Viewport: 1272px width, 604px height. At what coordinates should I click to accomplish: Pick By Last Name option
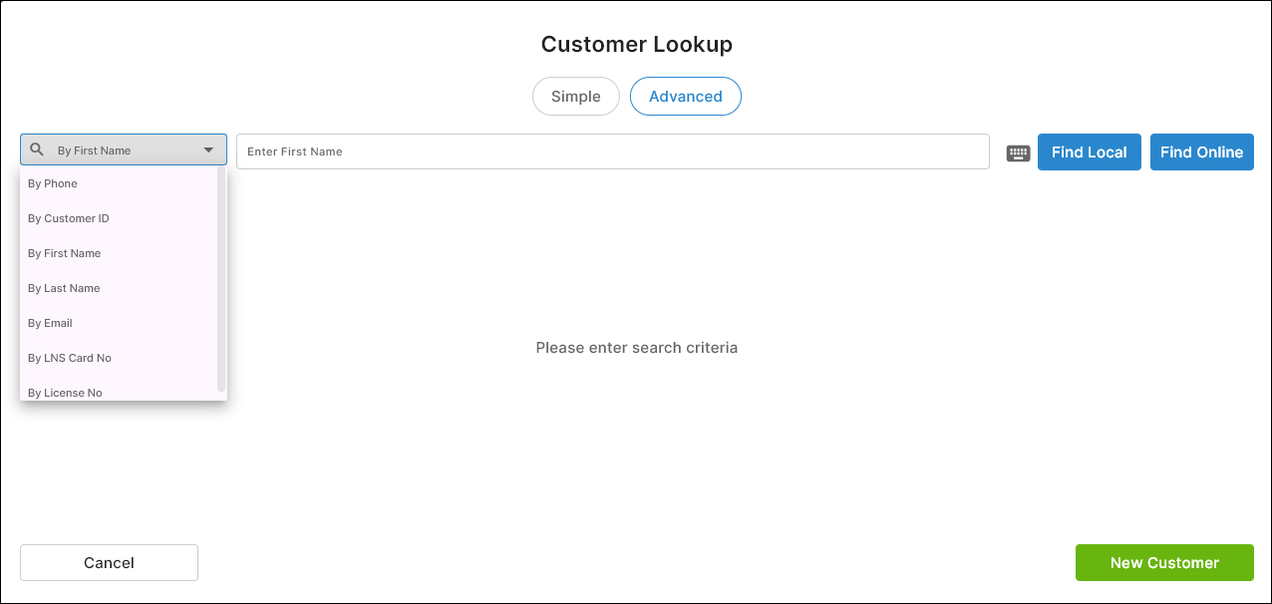(x=119, y=288)
